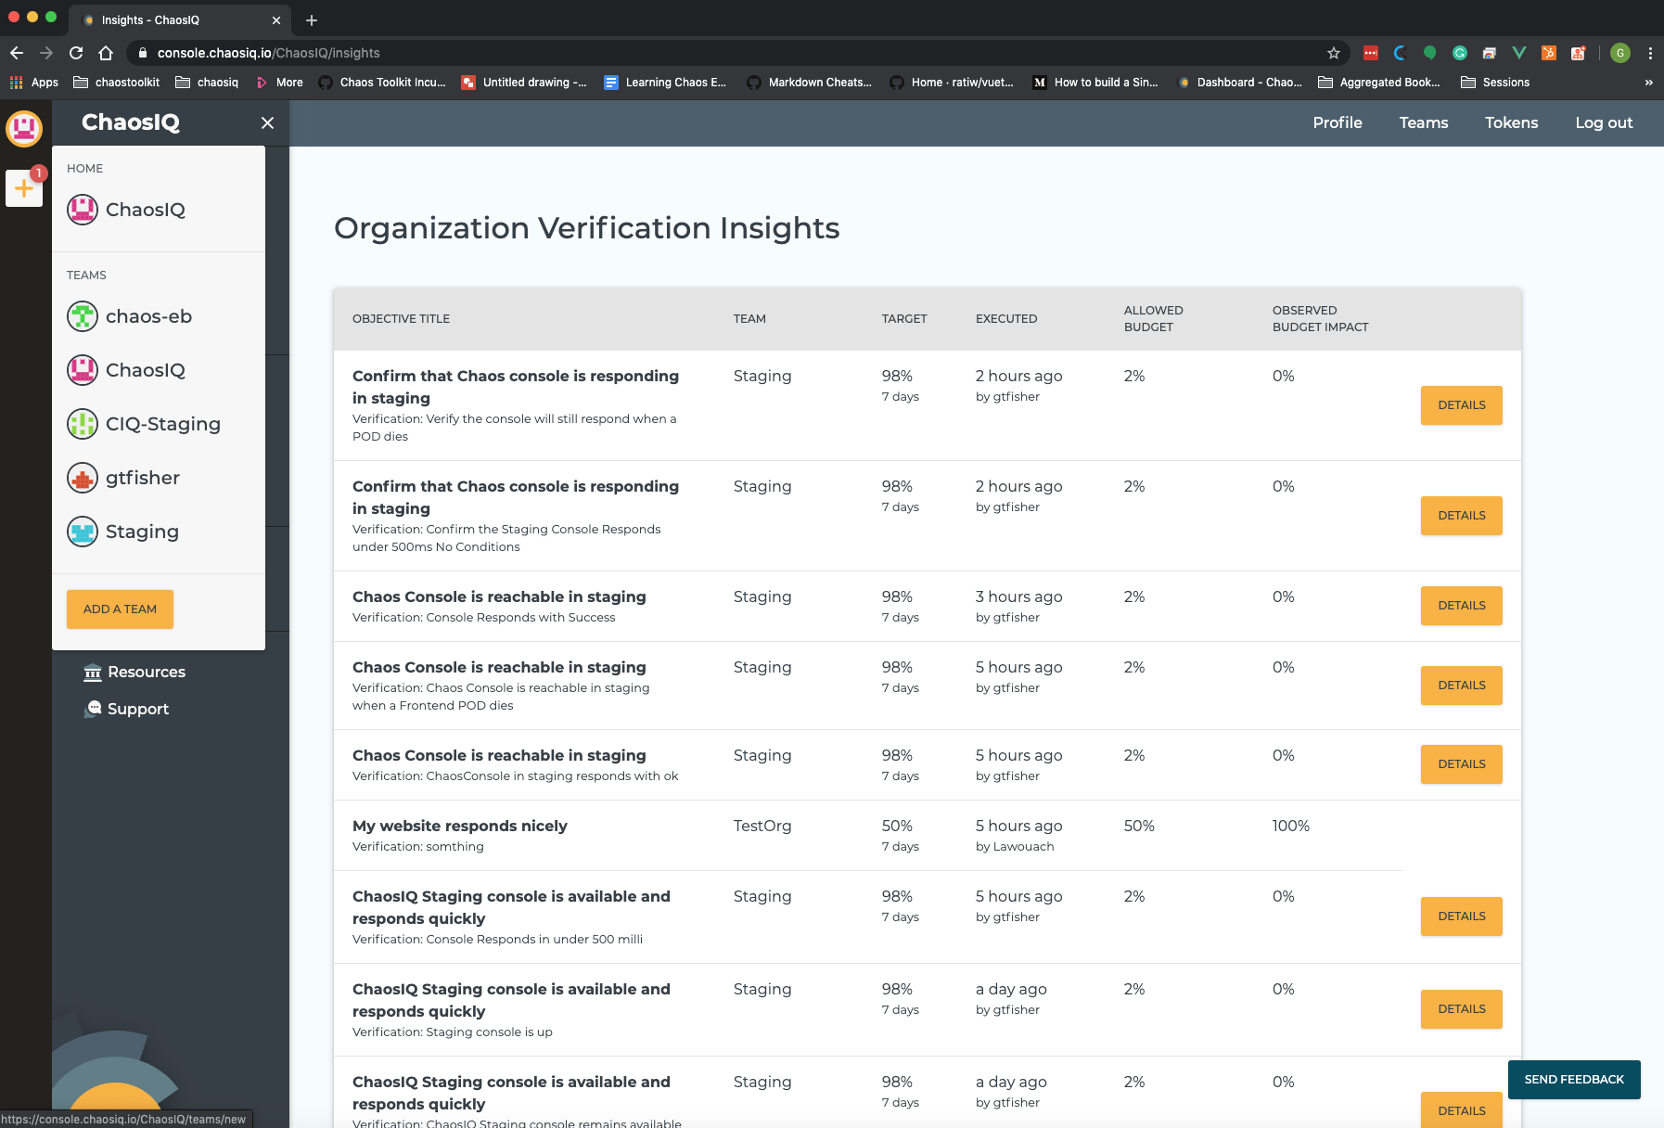Select the gtfisher team
Screen dimensions: 1664x1128
pos(123,478)
